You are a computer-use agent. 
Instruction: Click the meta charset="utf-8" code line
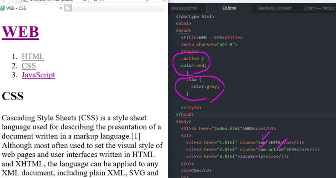209,44
